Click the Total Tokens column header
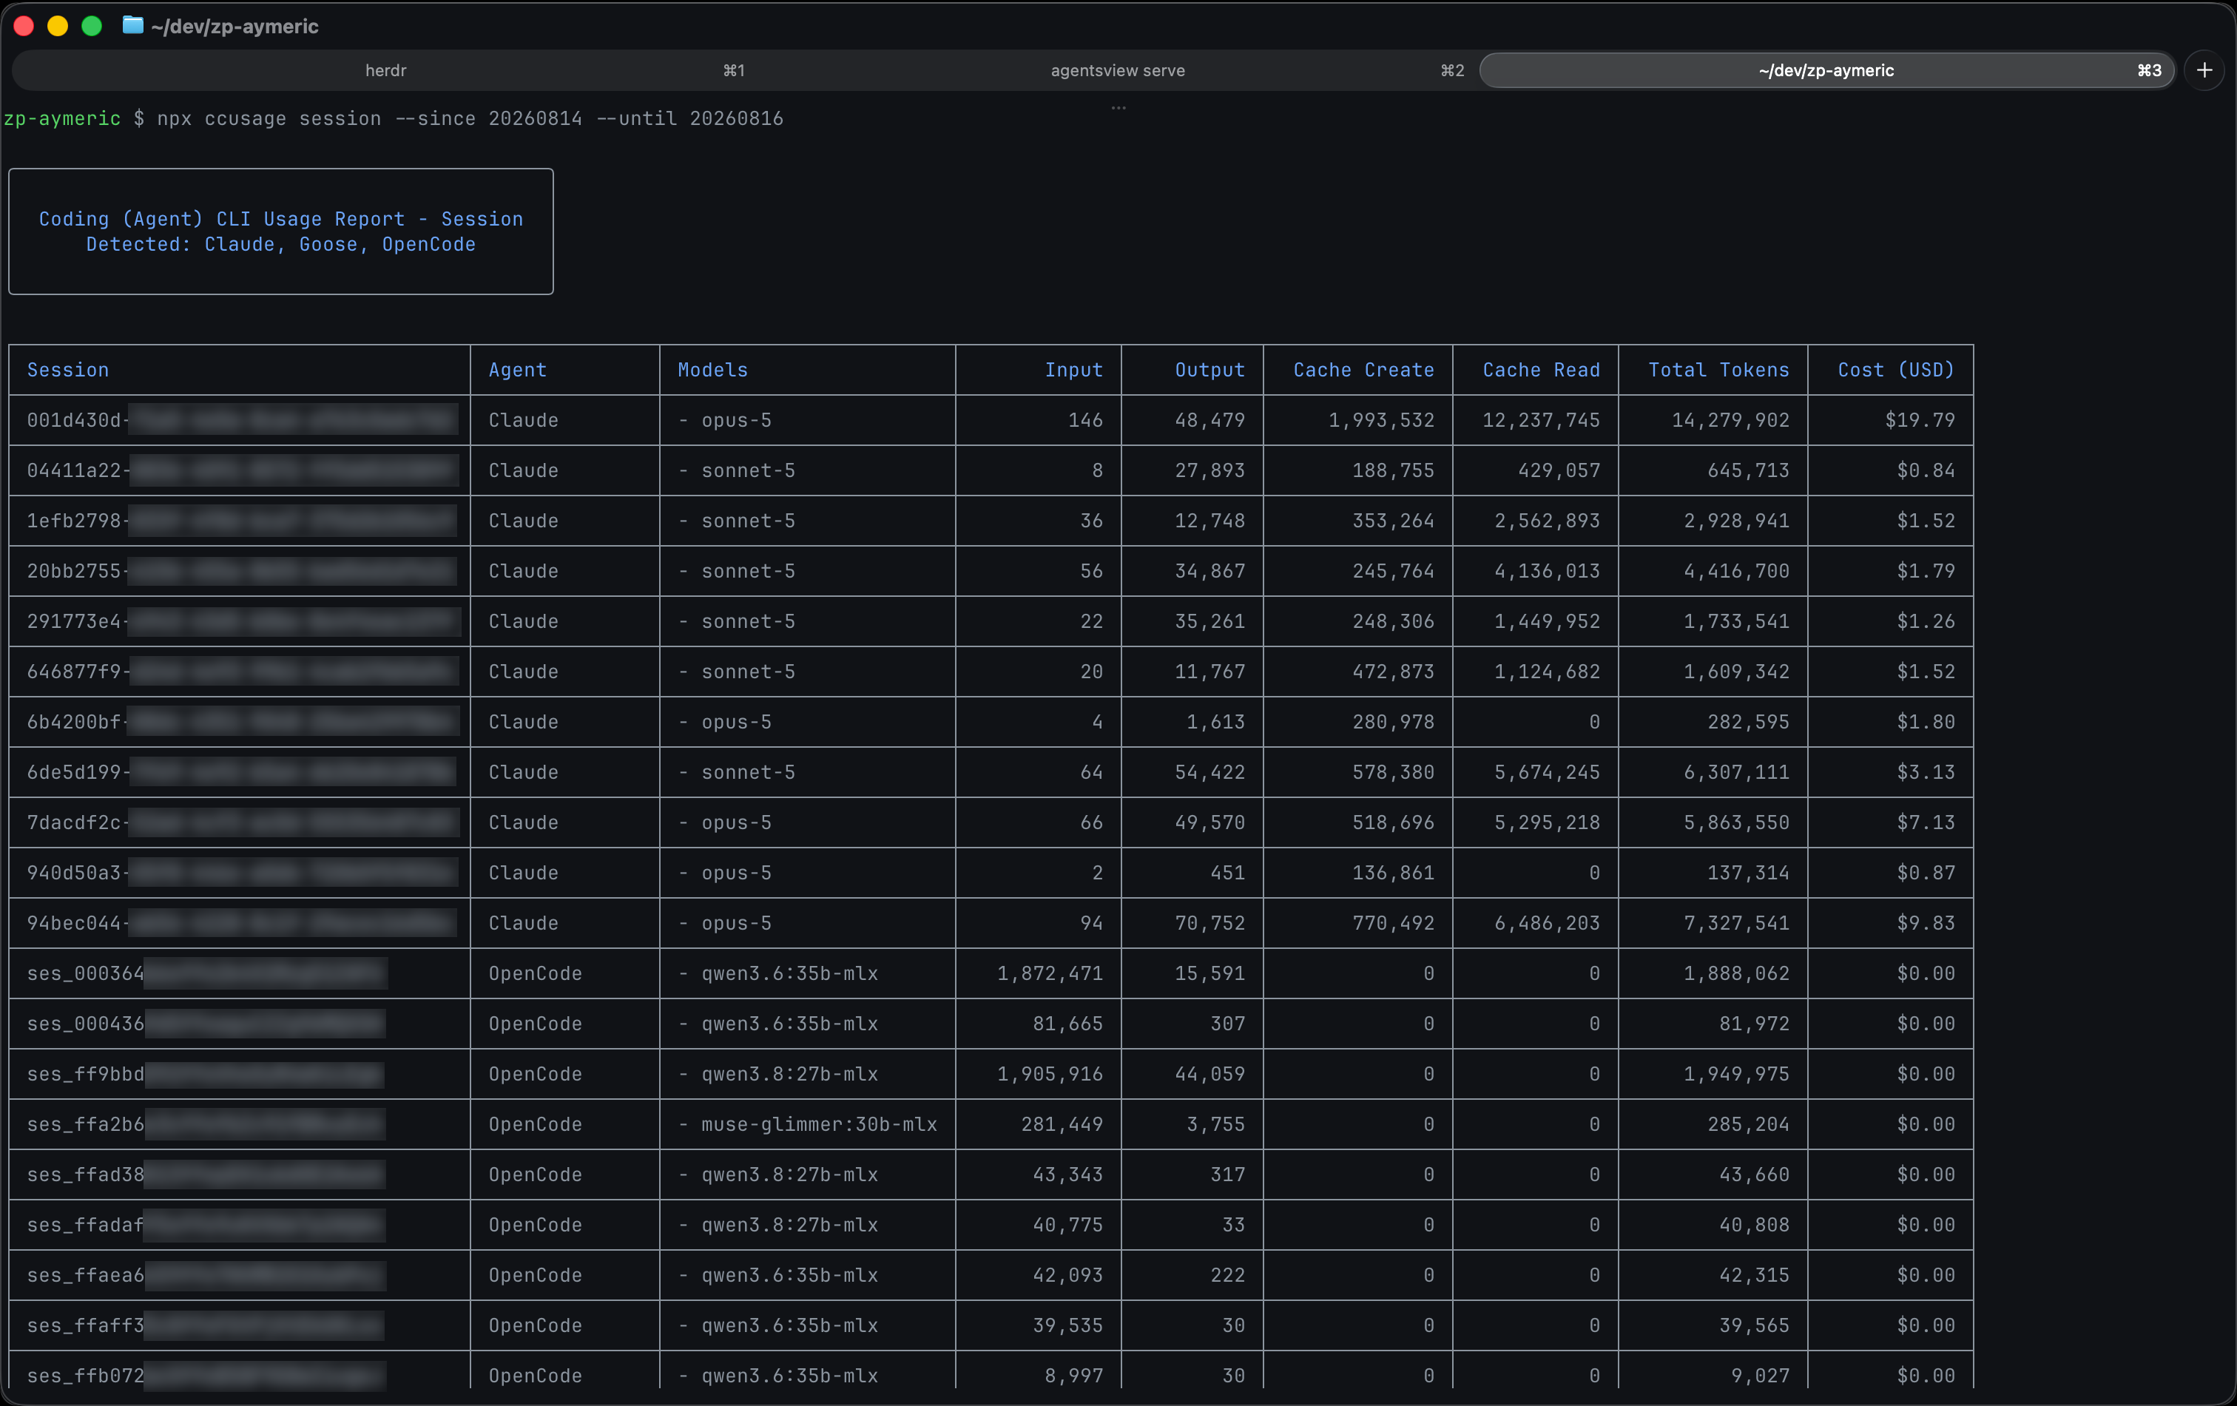The image size is (2237, 1406). click(1718, 370)
